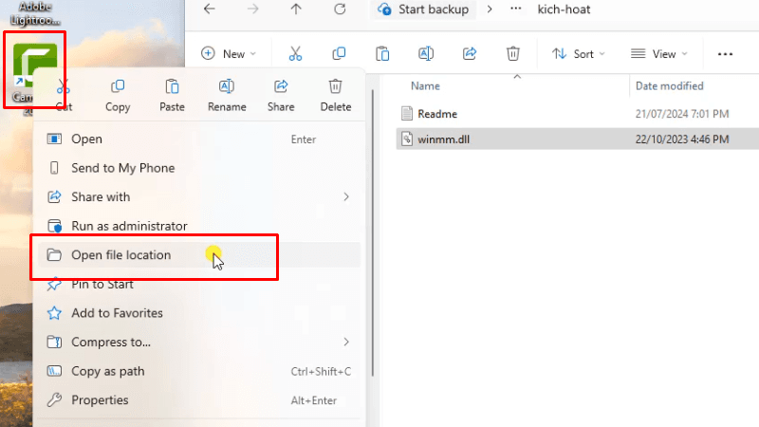Click the Delete trash icon in Explorer toolbar

[x=513, y=54]
